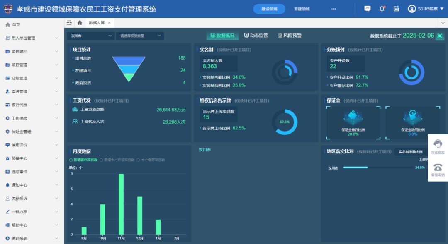
Task: Click the 建设领域 button in header
Action: click(269, 9)
